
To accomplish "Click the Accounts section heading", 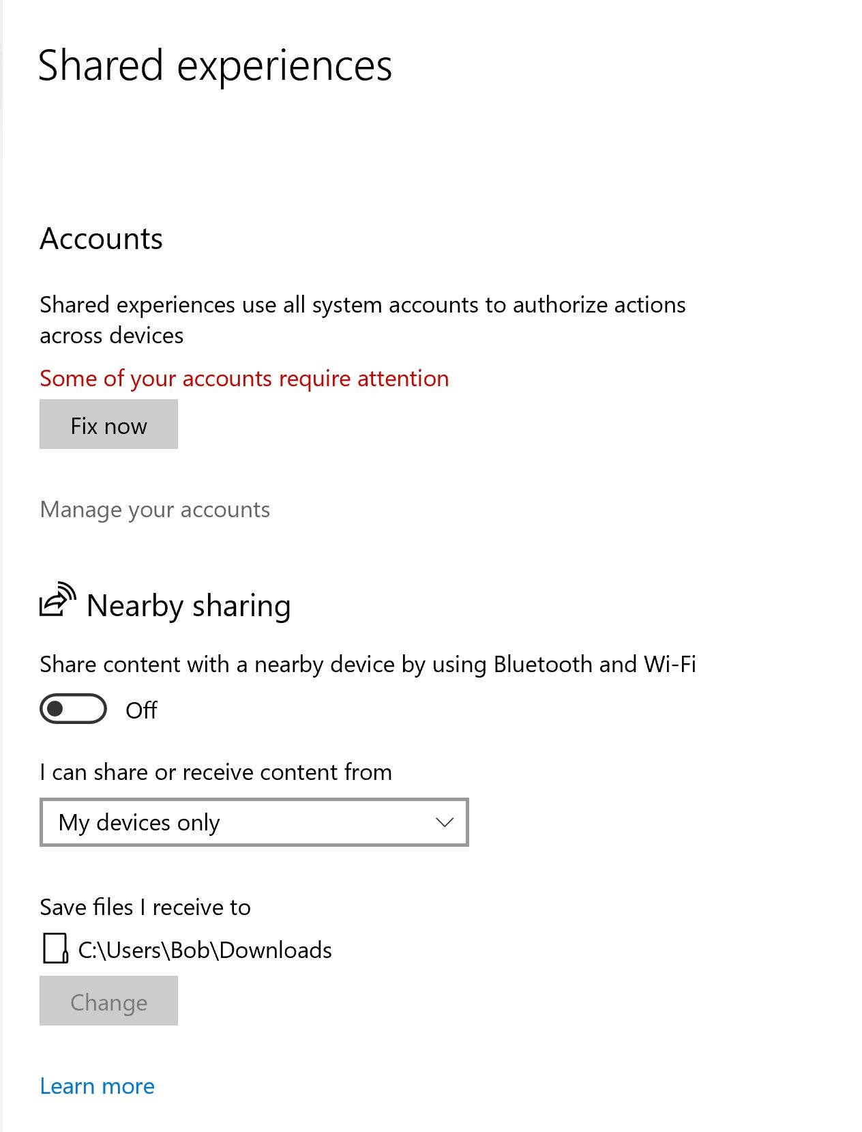I will 101,239.
